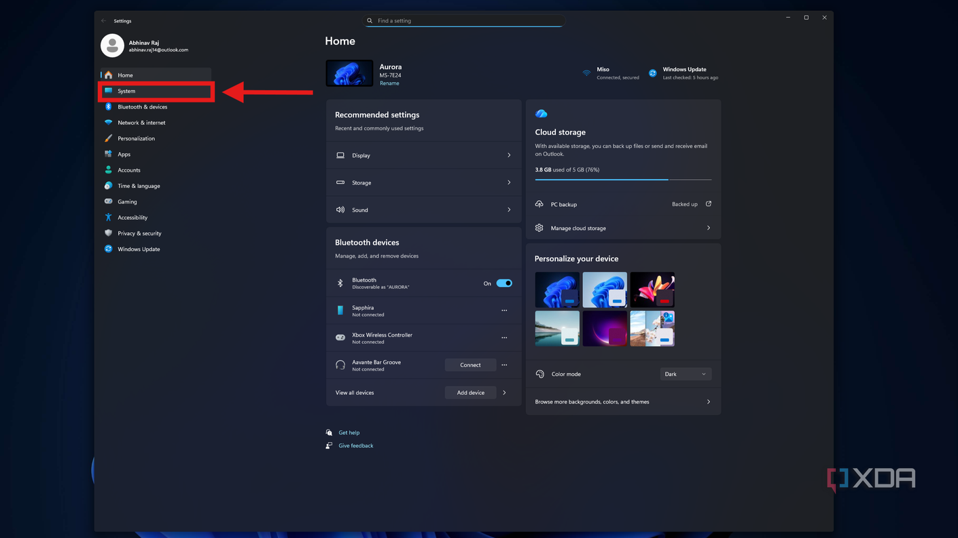958x538 pixels.
Task: Click the user profile avatar picture
Action: [112, 45]
